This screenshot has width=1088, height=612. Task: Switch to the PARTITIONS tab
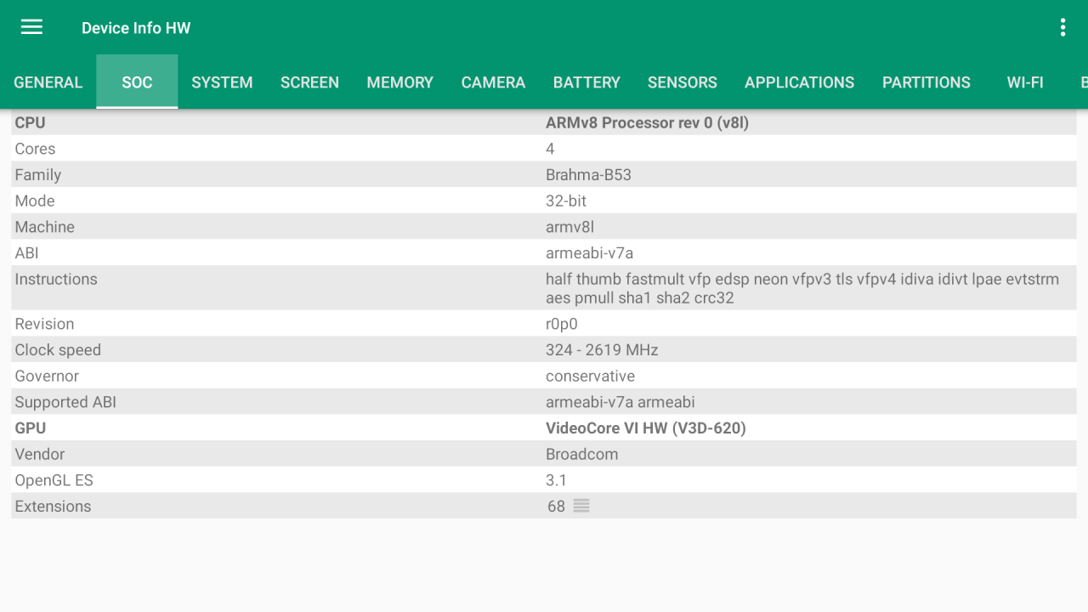926,82
